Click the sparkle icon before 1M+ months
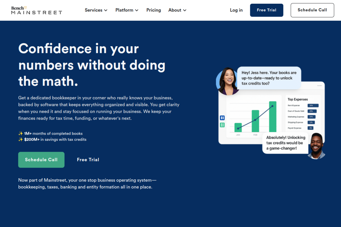Viewport: 341px width, 227px height. click(x=21, y=134)
